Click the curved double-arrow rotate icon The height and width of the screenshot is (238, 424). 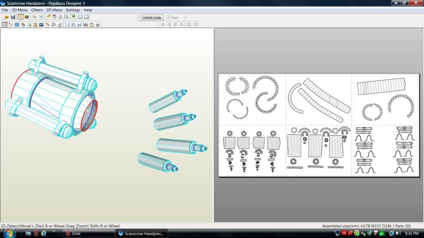[x=53, y=24]
